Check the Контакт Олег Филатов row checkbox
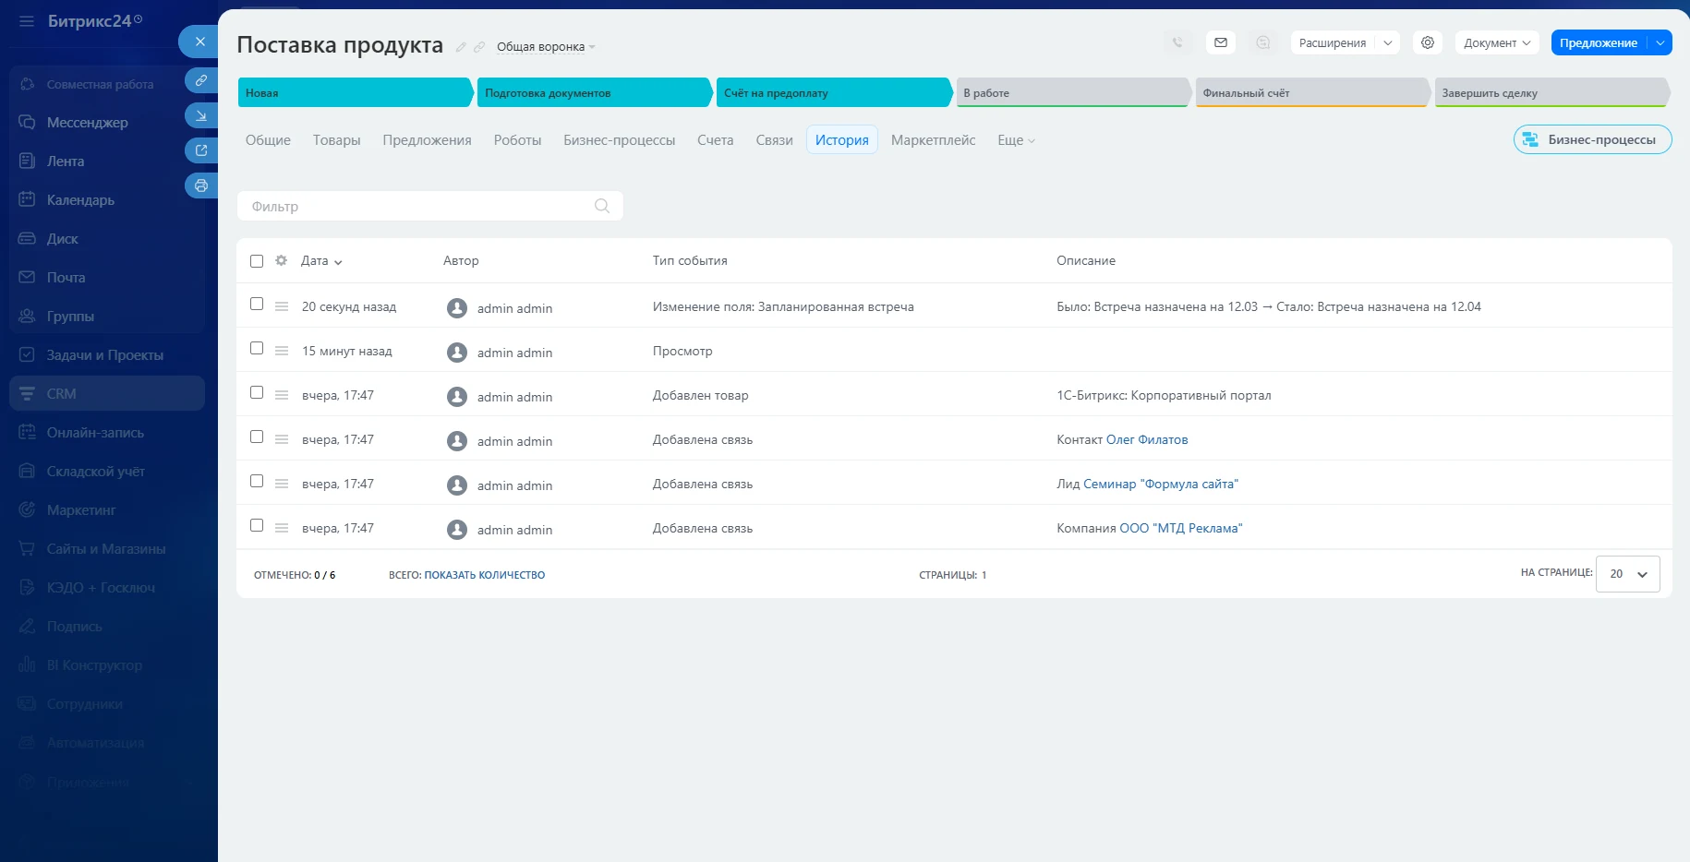This screenshot has height=862, width=1690. pyautogui.click(x=257, y=437)
